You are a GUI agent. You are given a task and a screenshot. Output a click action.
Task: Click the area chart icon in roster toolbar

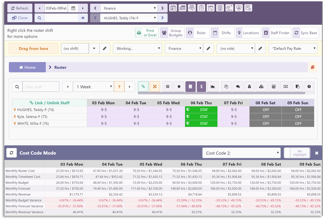click(212, 87)
